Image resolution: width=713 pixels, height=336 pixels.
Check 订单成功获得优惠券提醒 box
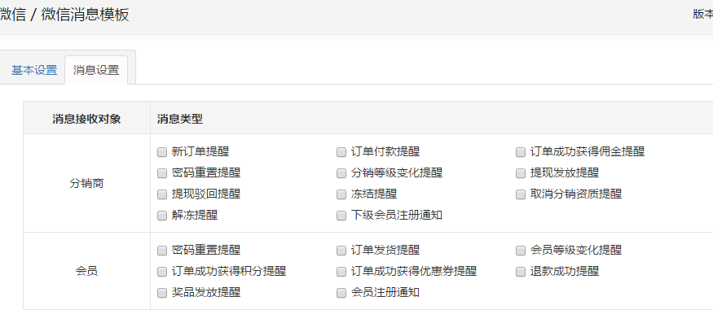tap(341, 271)
